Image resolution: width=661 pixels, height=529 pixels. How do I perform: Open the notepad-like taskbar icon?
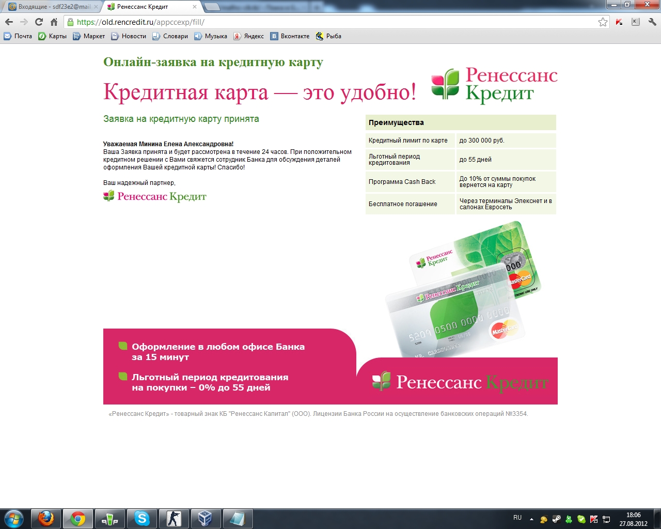point(238,518)
